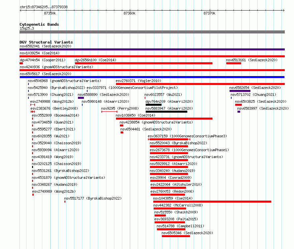
Task: Open esv3552809 (Boomsma2014) variant
Action: click(55, 115)
